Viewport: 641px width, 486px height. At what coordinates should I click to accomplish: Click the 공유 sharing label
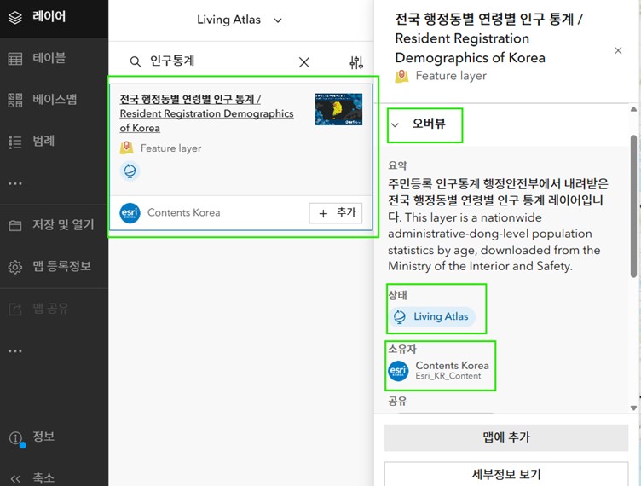click(x=397, y=401)
